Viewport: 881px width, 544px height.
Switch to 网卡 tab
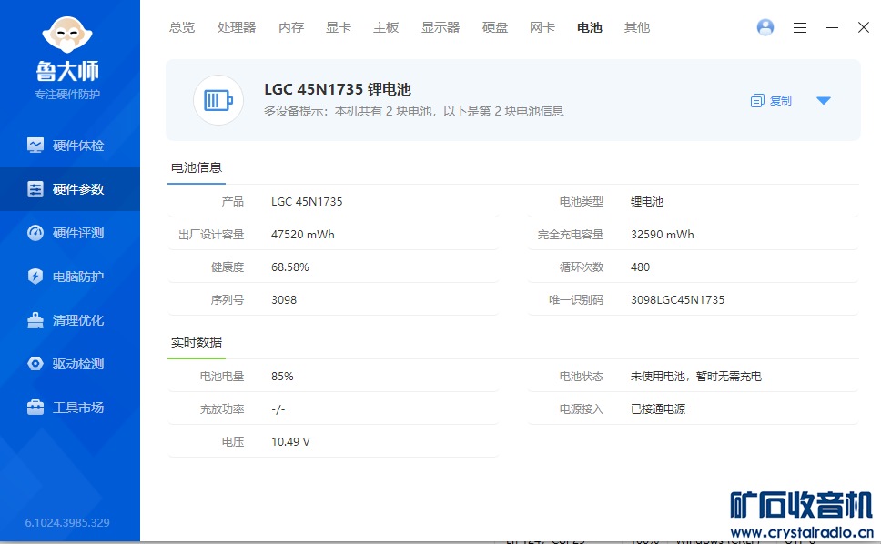point(542,27)
